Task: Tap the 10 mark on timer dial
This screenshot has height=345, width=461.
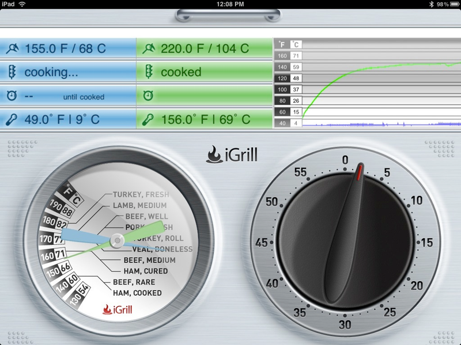Action: (417, 200)
